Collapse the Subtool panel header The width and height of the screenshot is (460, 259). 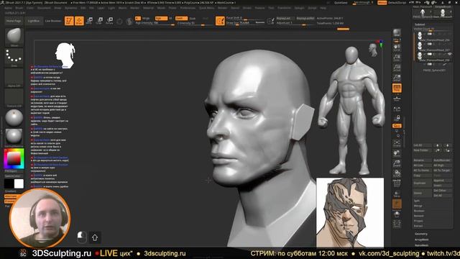coord(420,24)
